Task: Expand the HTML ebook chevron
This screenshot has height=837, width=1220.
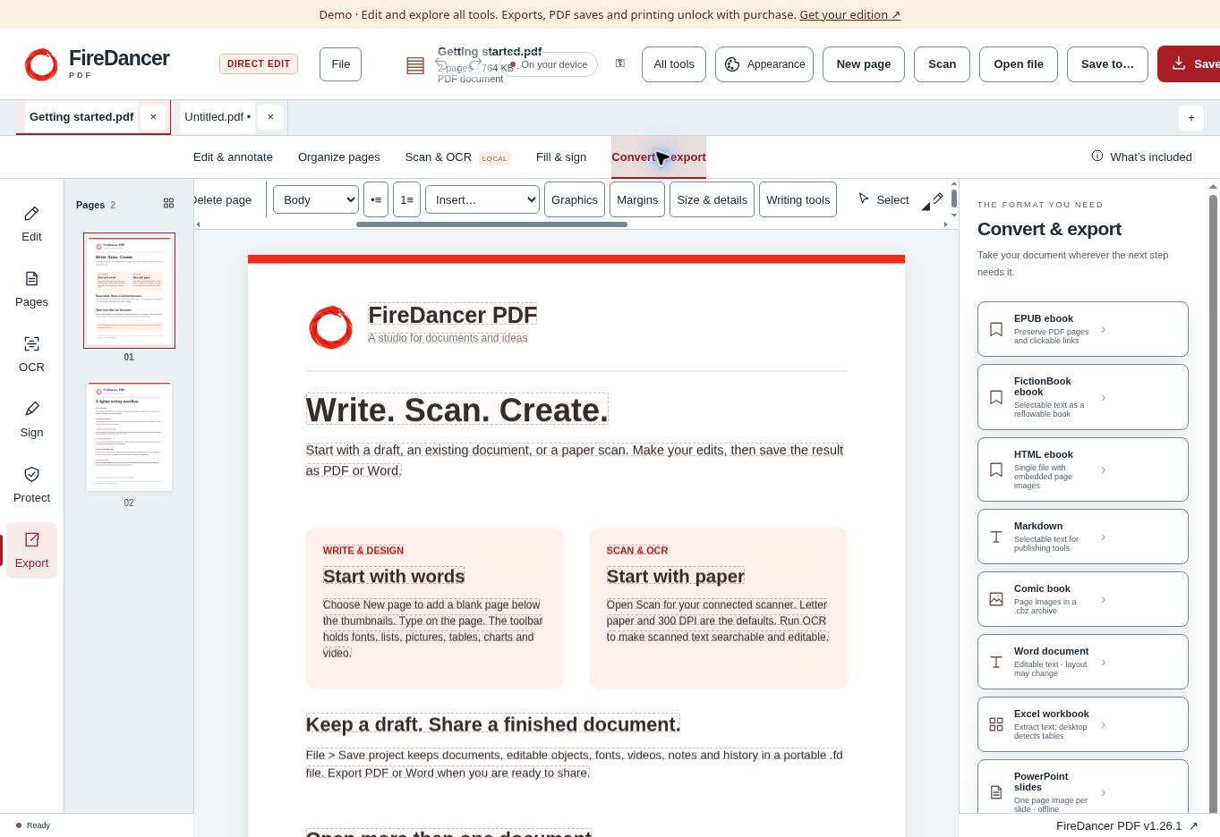Action: point(1103,469)
